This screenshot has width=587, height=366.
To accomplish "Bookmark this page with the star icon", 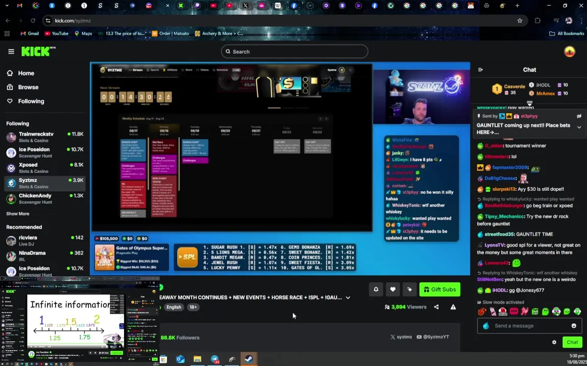I will pos(520,20).
